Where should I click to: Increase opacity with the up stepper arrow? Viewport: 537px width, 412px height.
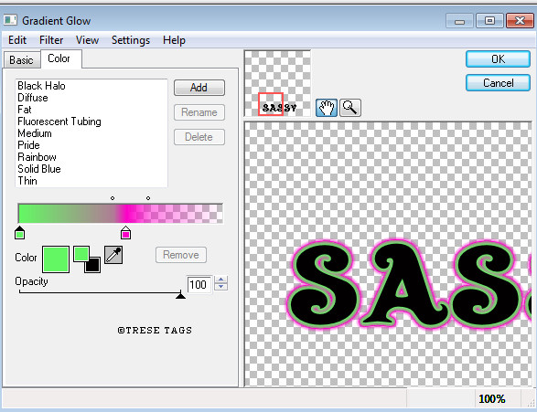pos(220,280)
